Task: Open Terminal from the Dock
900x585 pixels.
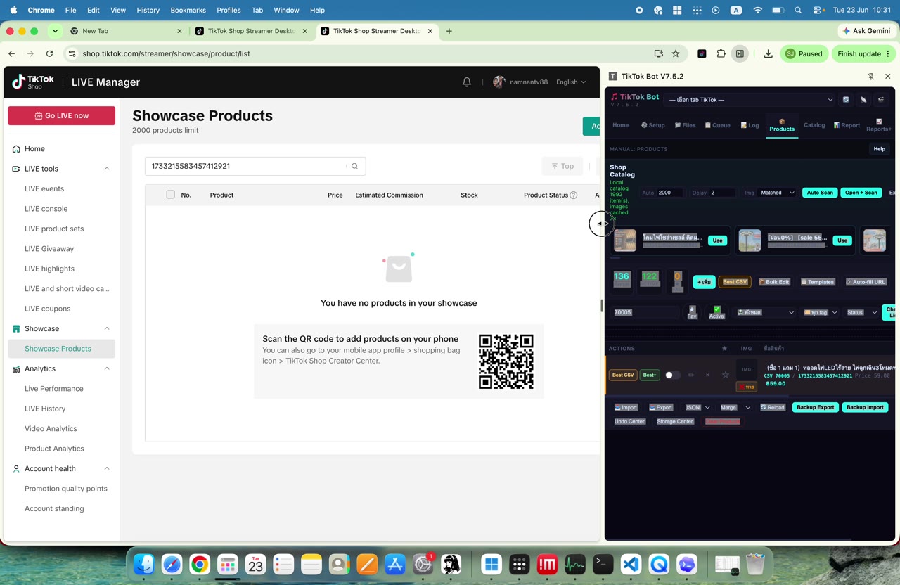Action: pyautogui.click(x=603, y=564)
